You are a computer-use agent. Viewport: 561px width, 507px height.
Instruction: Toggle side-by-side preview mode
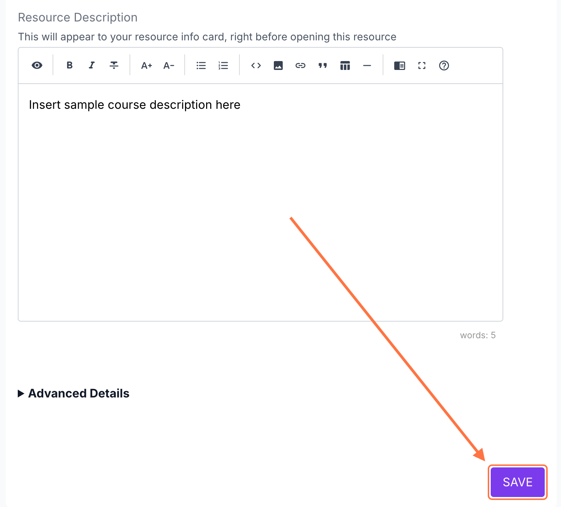tap(400, 66)
